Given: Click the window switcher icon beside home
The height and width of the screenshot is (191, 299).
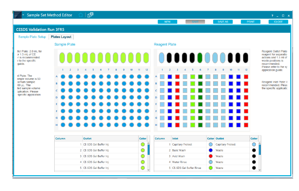Looking at the screenshot, I should [x=90, y=15].
